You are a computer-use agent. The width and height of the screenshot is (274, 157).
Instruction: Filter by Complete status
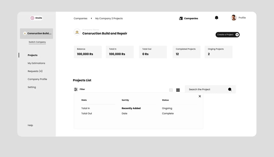point(168,113)
